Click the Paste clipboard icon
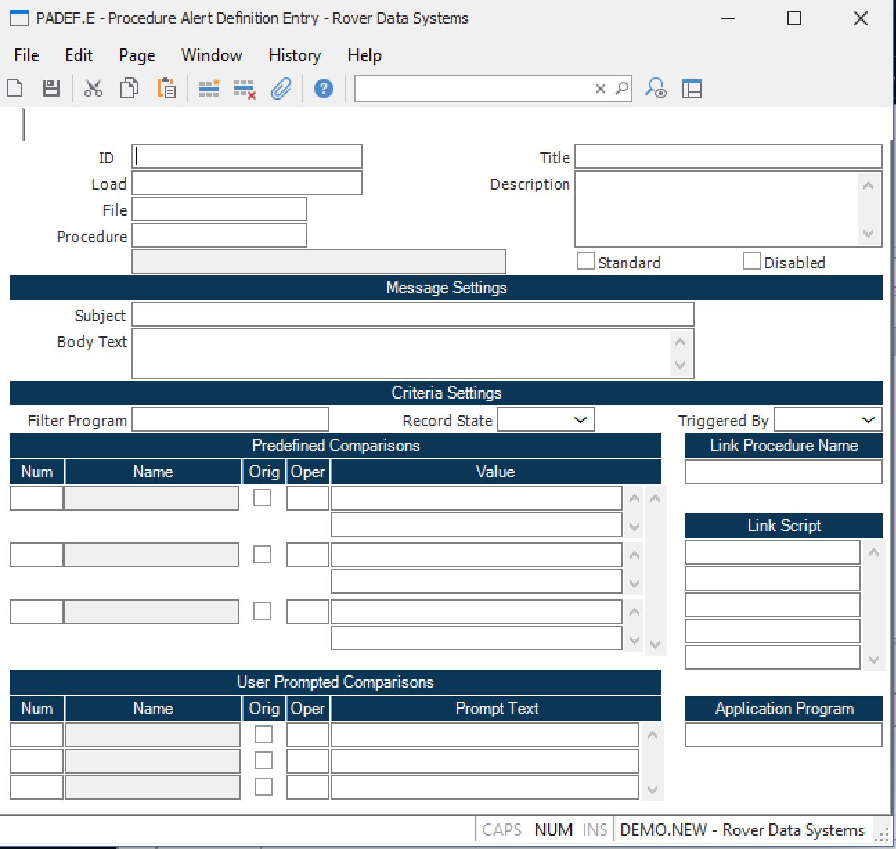This screenshot has width=896, height=849. pyautogui.click(x=166, y=89)
